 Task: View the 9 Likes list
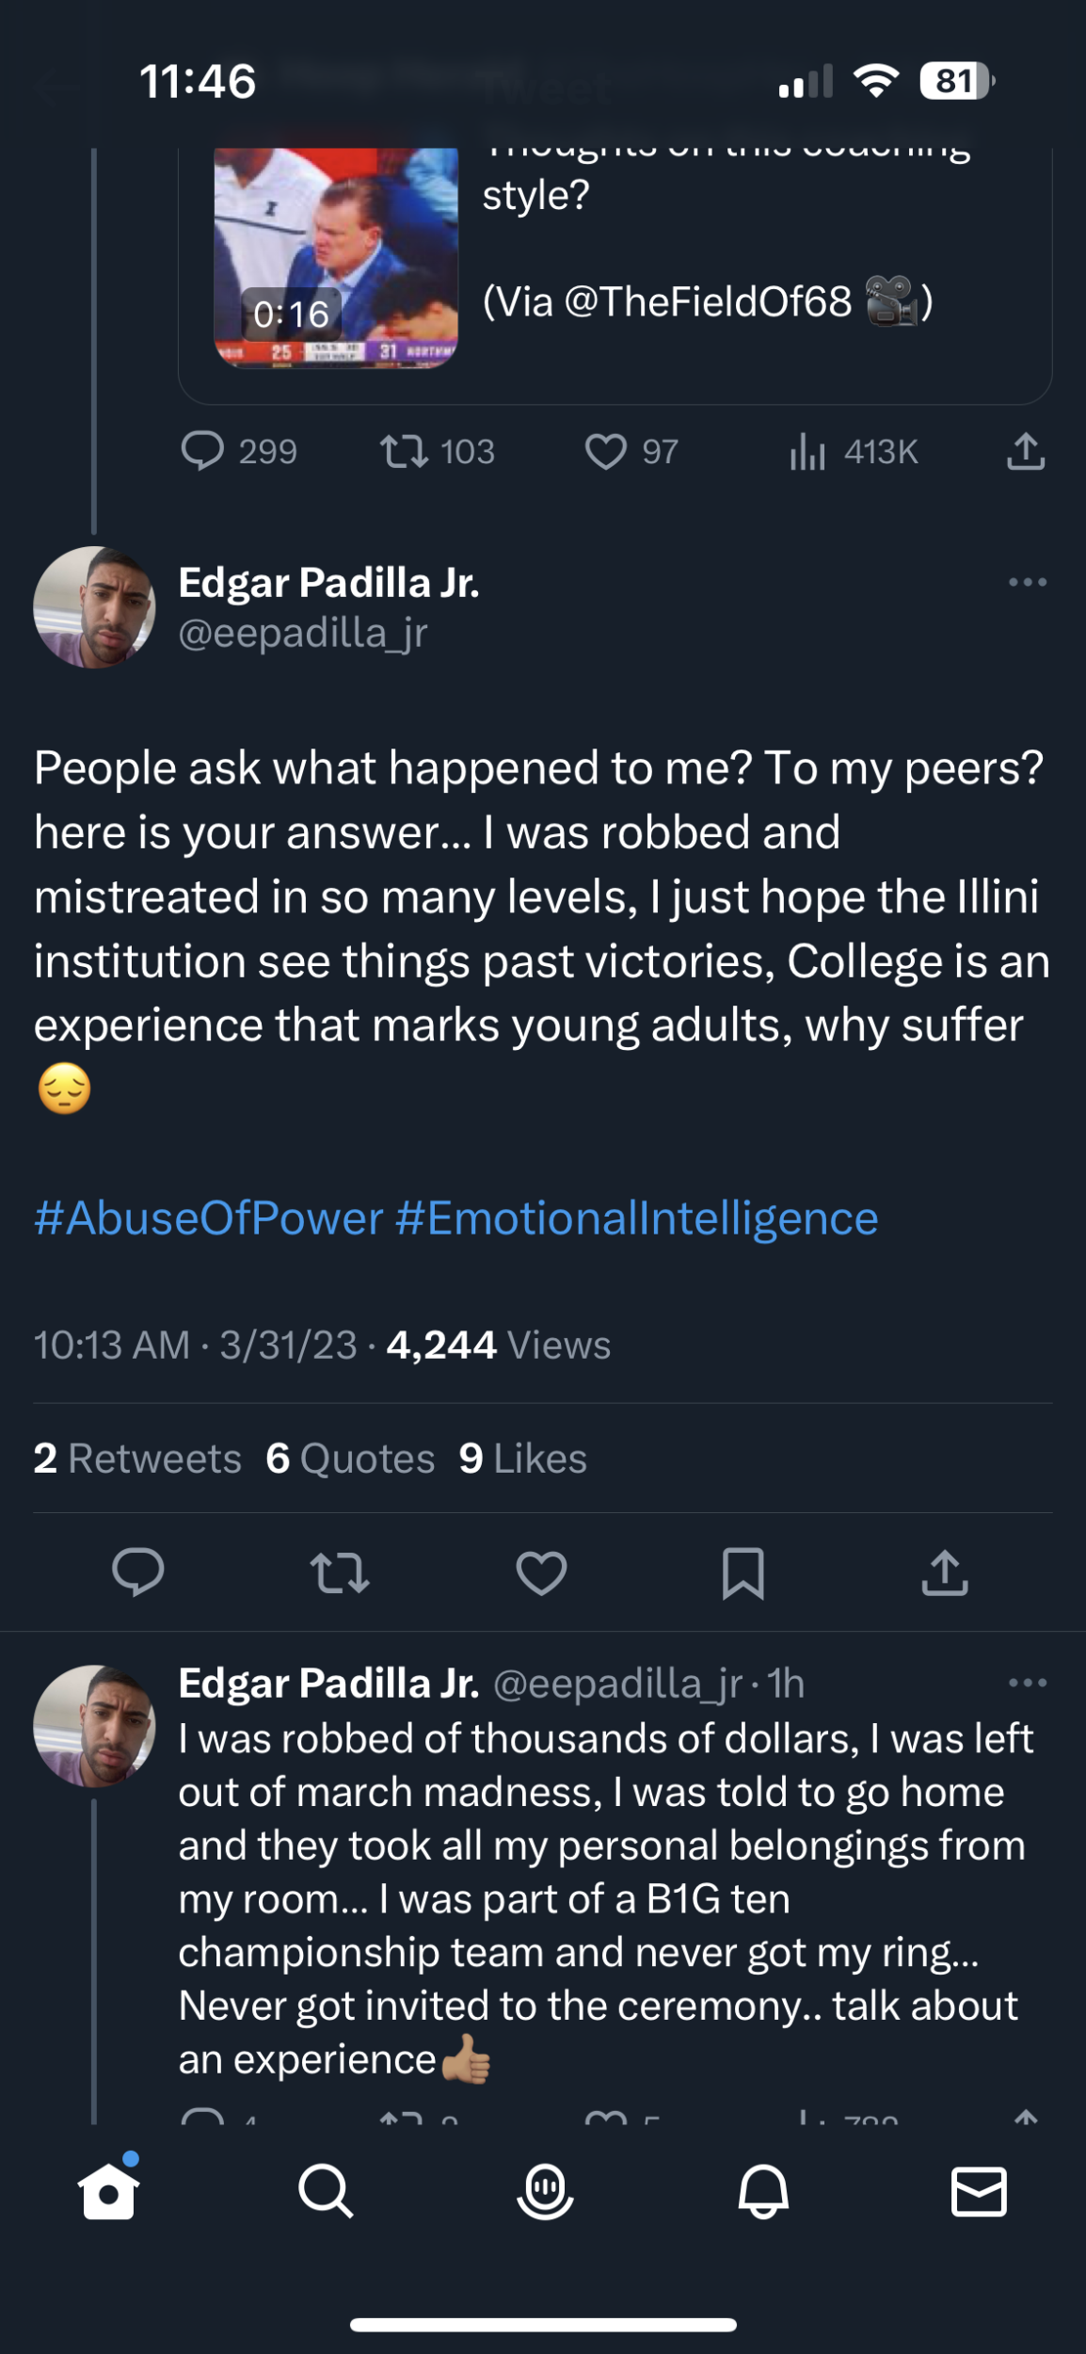523,1459
